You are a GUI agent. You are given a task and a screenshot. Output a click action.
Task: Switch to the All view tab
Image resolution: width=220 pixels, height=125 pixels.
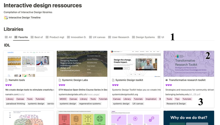pos(8,37)
